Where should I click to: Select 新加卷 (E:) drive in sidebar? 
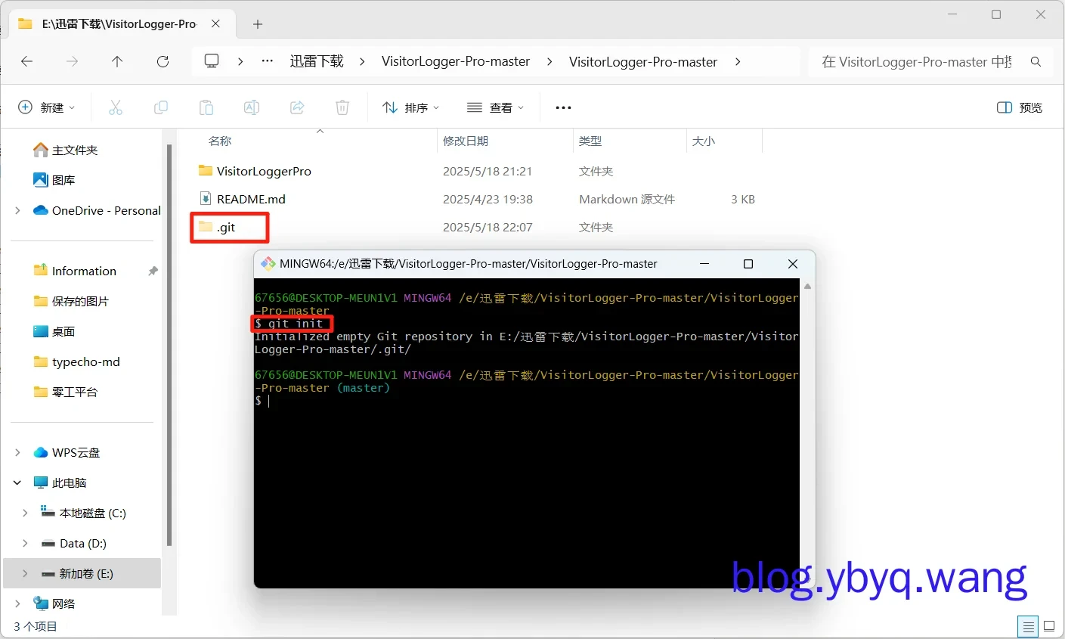point(82,573)
